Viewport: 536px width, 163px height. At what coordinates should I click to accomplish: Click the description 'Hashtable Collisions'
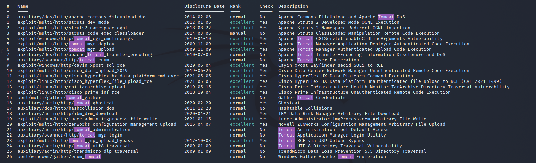tap(305, 108)
